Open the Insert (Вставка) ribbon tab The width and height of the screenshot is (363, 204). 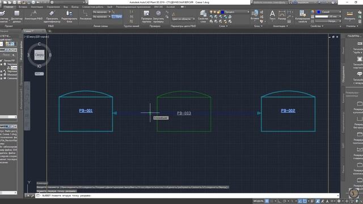23,7
